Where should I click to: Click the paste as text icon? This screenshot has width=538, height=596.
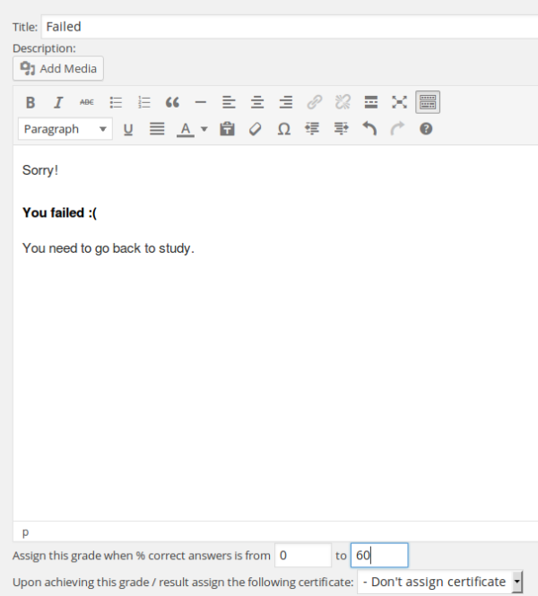[x=227, y=129]
